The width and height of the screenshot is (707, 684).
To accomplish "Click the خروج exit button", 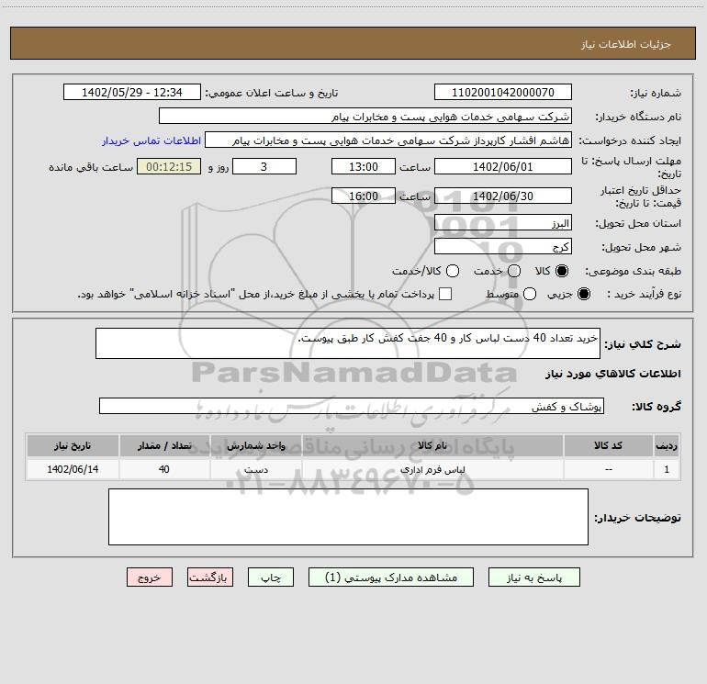I will tap(150, 577).
